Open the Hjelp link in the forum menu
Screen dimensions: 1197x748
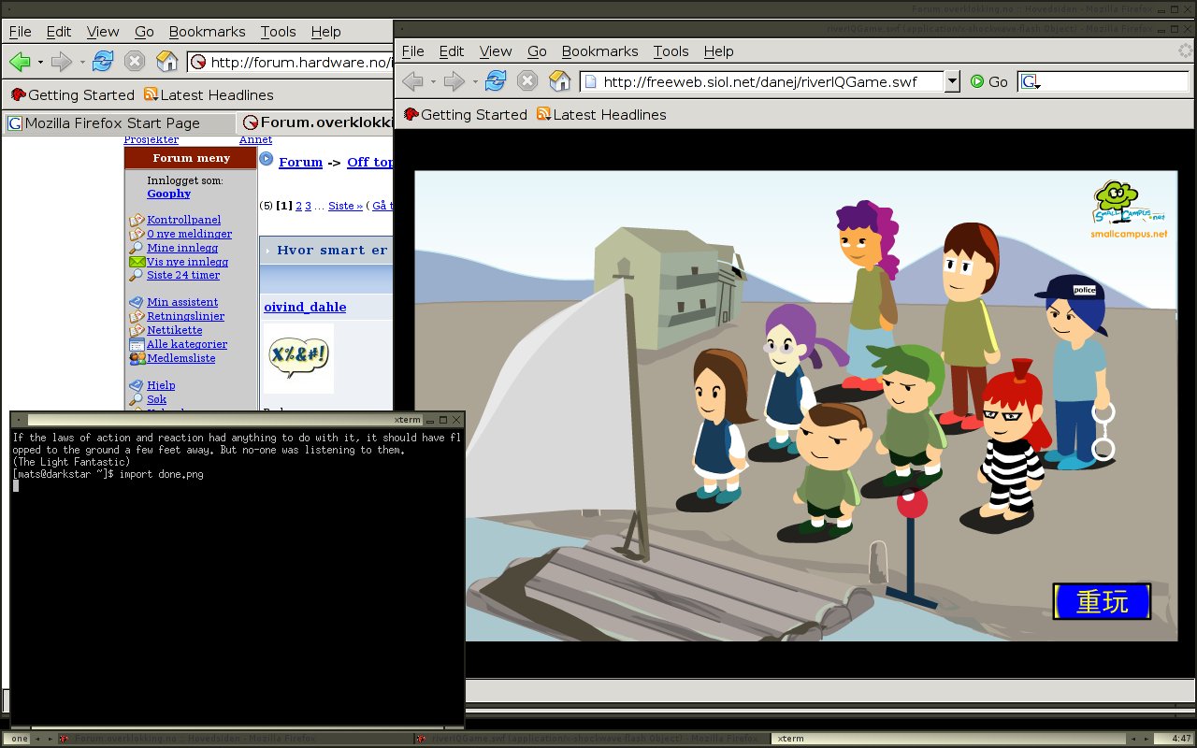[161, 385]
